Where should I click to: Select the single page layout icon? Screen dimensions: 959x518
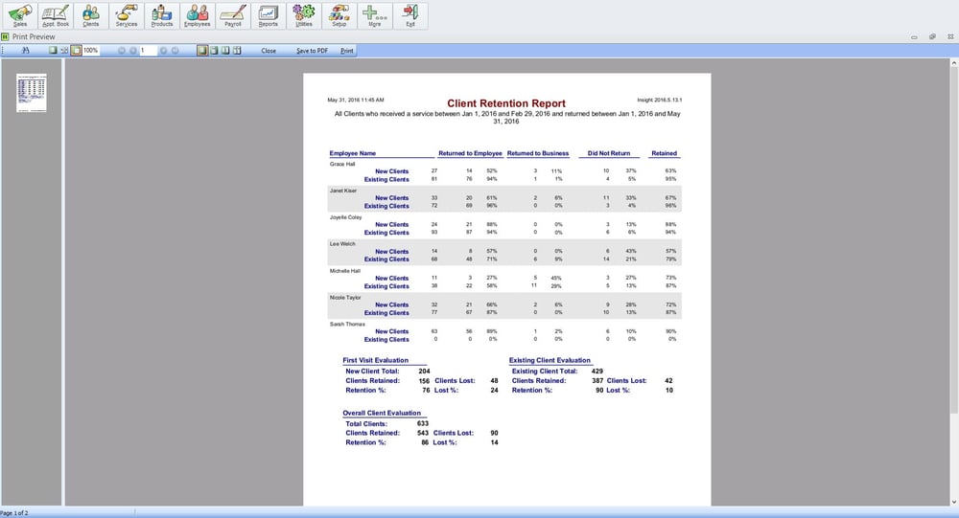202,51
